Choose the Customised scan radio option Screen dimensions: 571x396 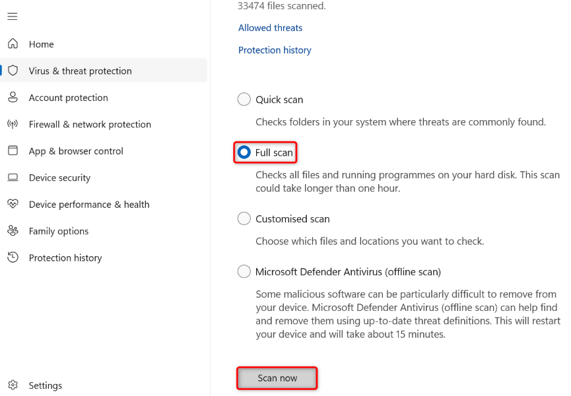point(244,218)
